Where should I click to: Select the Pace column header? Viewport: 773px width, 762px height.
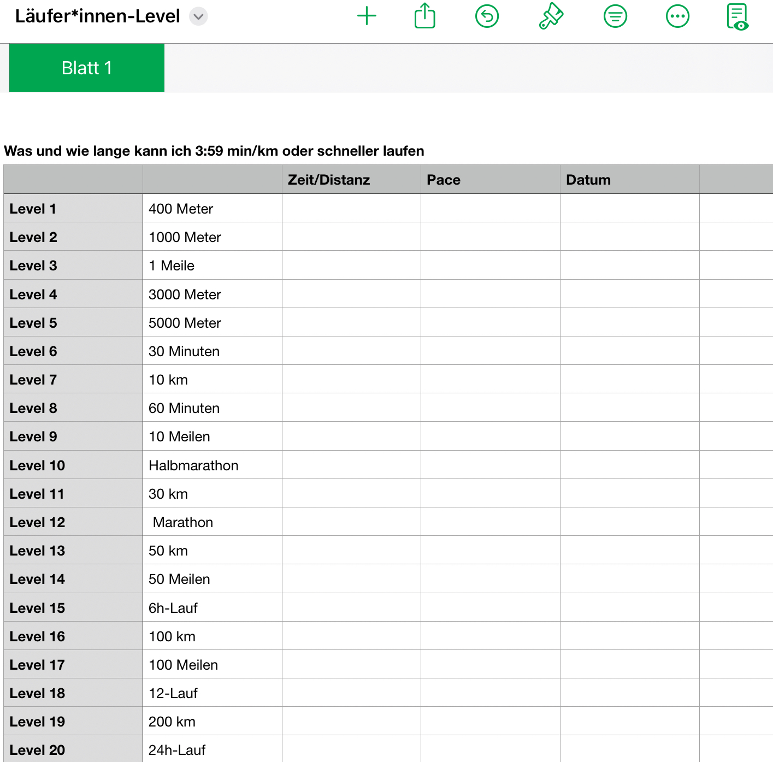coord(491,179)
